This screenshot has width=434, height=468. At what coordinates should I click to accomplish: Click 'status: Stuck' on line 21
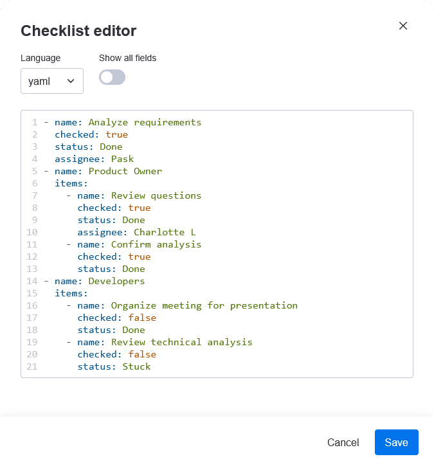tap(114, 367)
